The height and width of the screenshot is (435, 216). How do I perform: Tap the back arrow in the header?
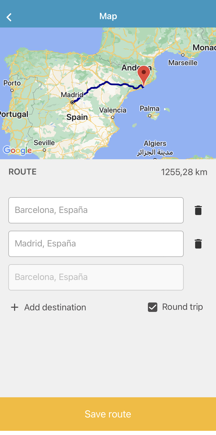click(x=9, y=17)
